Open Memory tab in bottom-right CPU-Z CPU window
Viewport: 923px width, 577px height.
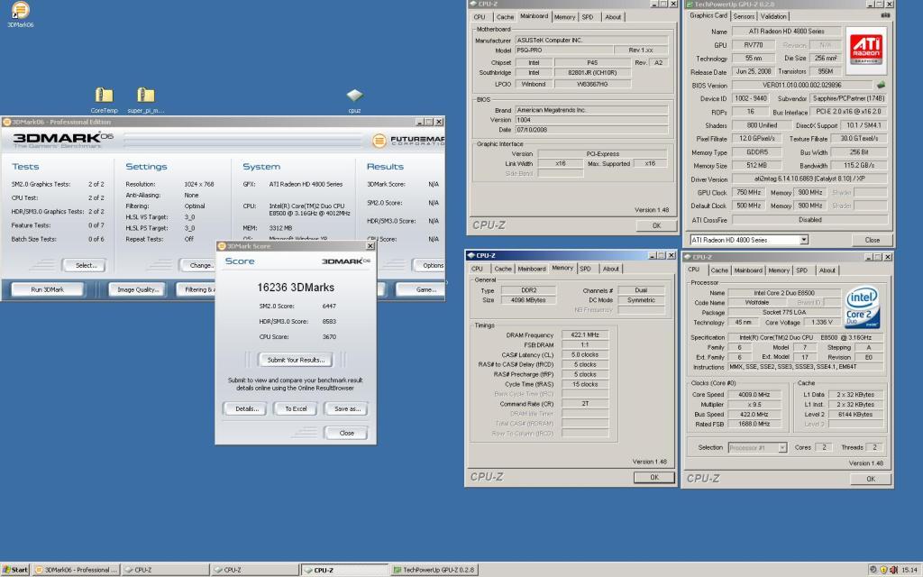coord(778,270)
